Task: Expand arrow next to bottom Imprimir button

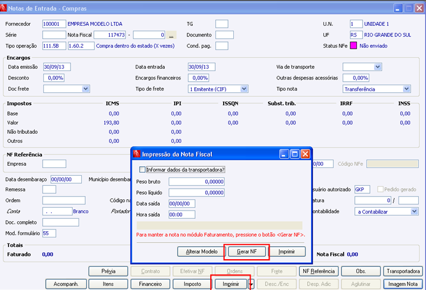Action: (252, 284)
